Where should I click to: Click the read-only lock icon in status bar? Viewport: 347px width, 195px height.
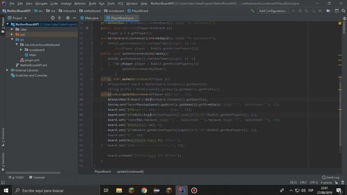tap(336, 183)
